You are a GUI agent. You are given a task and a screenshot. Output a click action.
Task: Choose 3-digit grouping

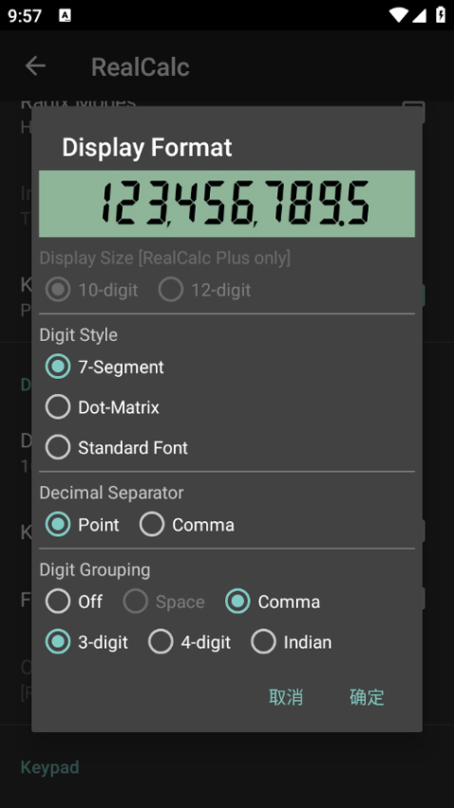[86, 642]
